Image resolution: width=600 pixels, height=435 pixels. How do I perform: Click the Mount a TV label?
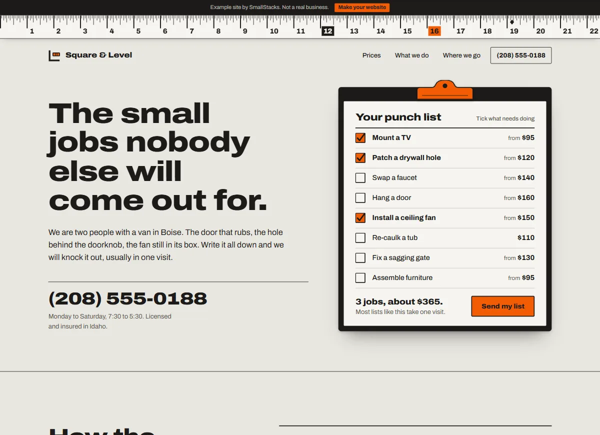[x=391, y=137]
